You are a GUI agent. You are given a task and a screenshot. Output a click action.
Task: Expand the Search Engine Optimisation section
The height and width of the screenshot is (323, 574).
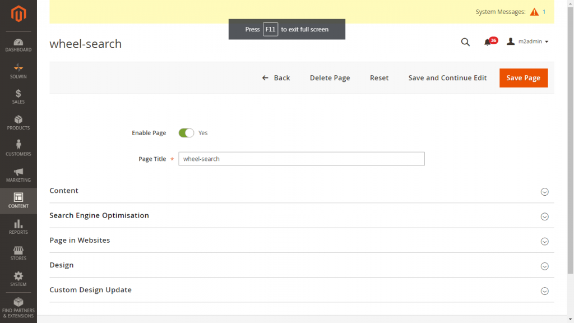click(544, 216)
